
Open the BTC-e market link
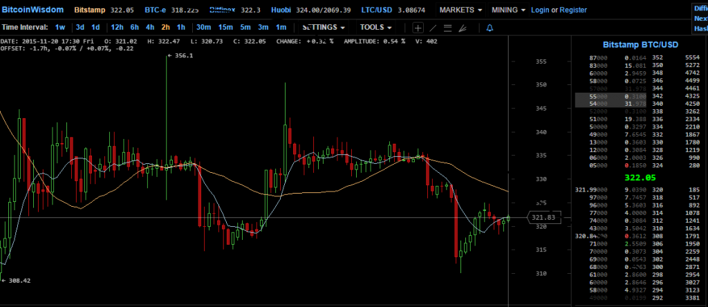(x=156, y=10)
